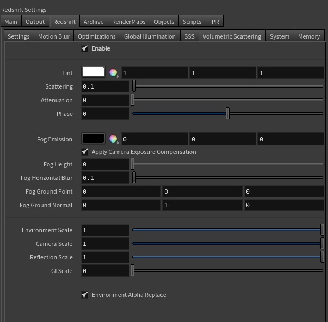This screenshot has width=328, height=322.
Task: Open the Tint color wheel picker
Action: point(114,72)
